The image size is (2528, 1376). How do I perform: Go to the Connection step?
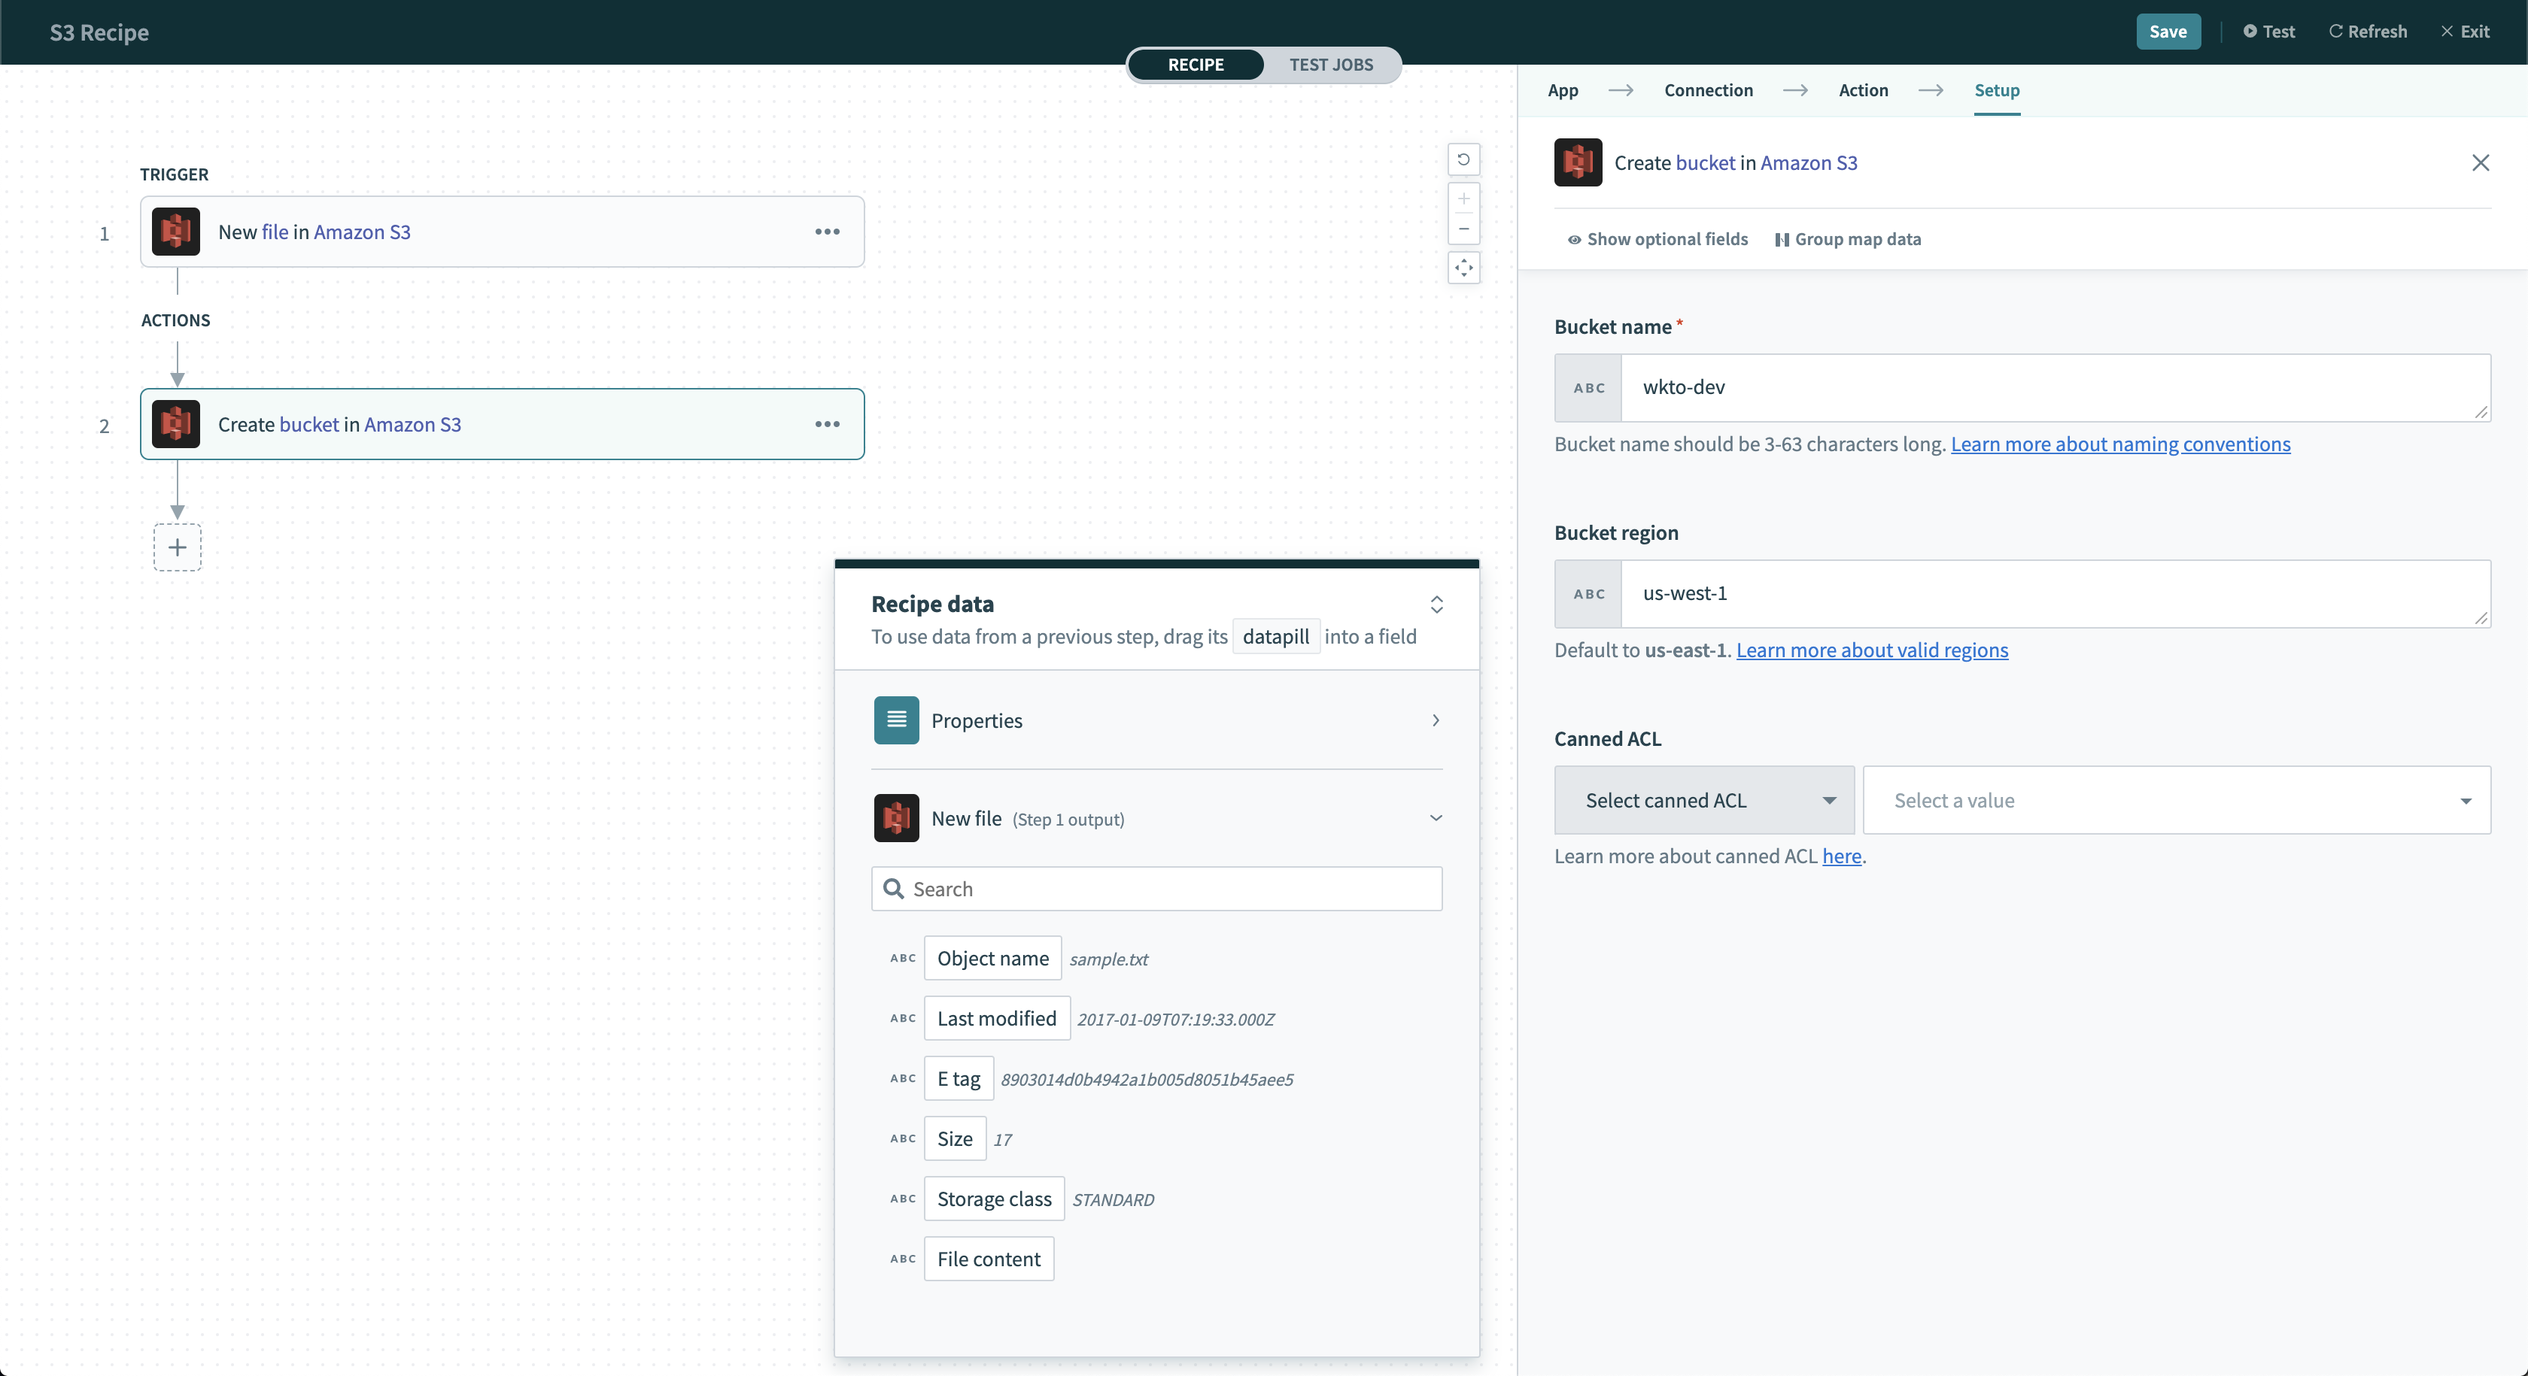pyautogui.click(x=1709, y=89)
